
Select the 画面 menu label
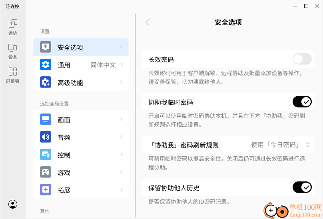tap(64, 120)
